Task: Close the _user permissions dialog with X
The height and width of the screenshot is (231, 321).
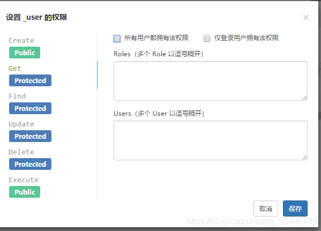Action: point(306,17)
